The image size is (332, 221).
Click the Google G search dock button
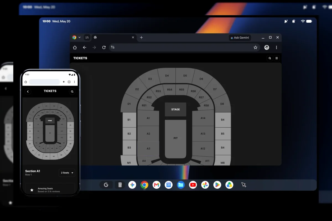pos(106,185)
